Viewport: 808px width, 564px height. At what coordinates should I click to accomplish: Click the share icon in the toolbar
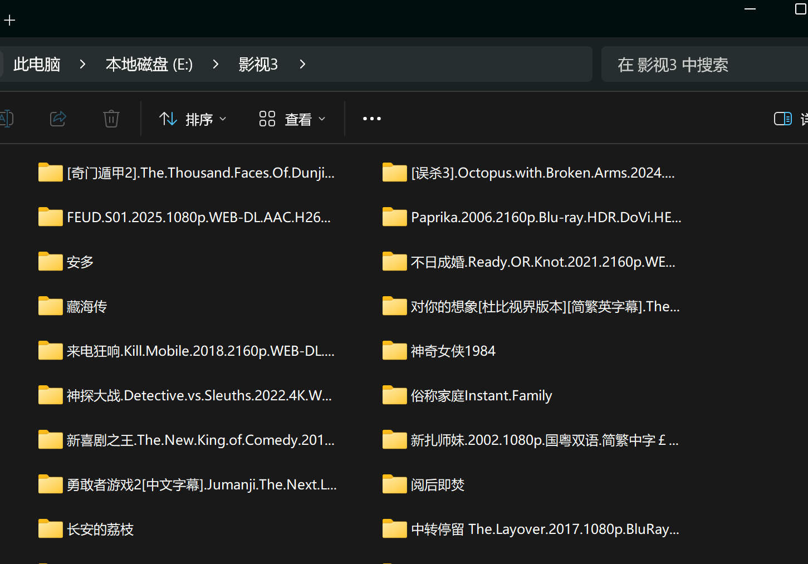[x=58, y=119]
